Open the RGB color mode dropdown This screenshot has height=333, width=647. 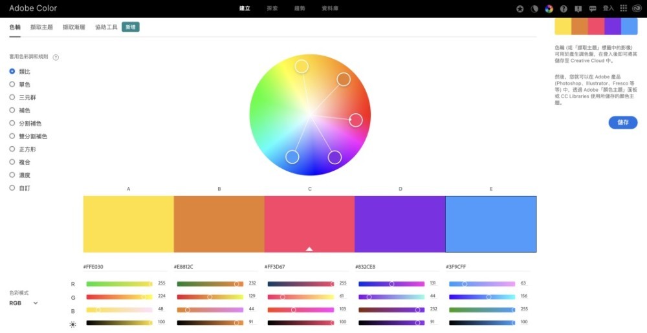tap(23, 303)
